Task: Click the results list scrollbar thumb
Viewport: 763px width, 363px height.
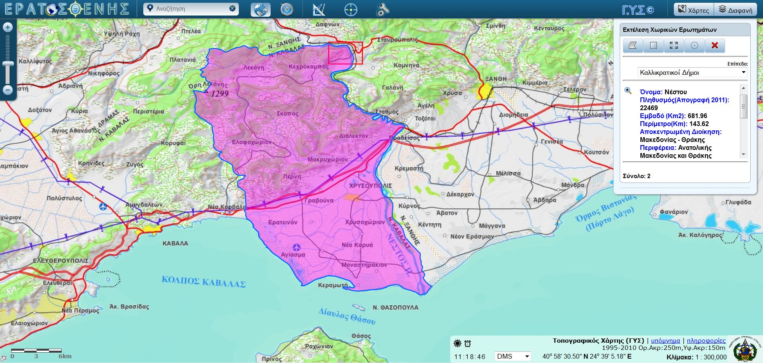Action: coord(743,106)
